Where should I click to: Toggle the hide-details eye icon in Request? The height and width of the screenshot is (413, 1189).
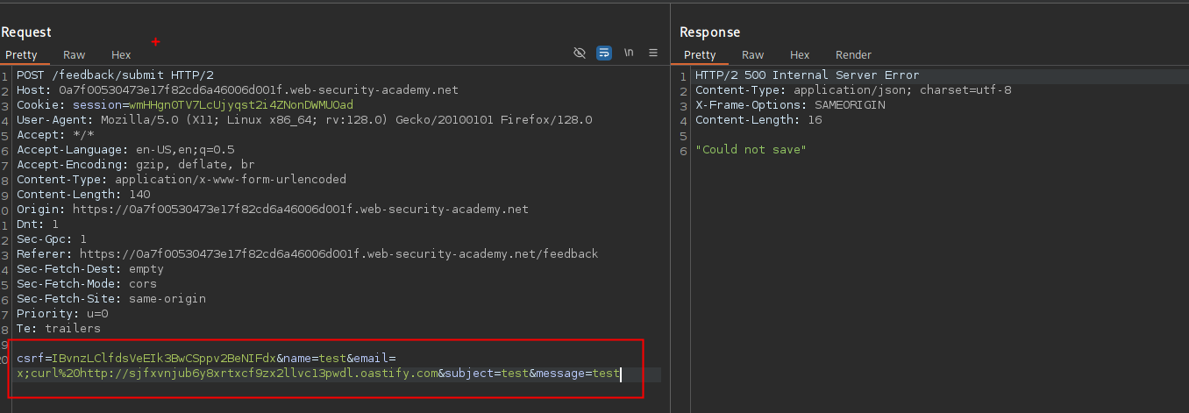click(x=579, y=53)
